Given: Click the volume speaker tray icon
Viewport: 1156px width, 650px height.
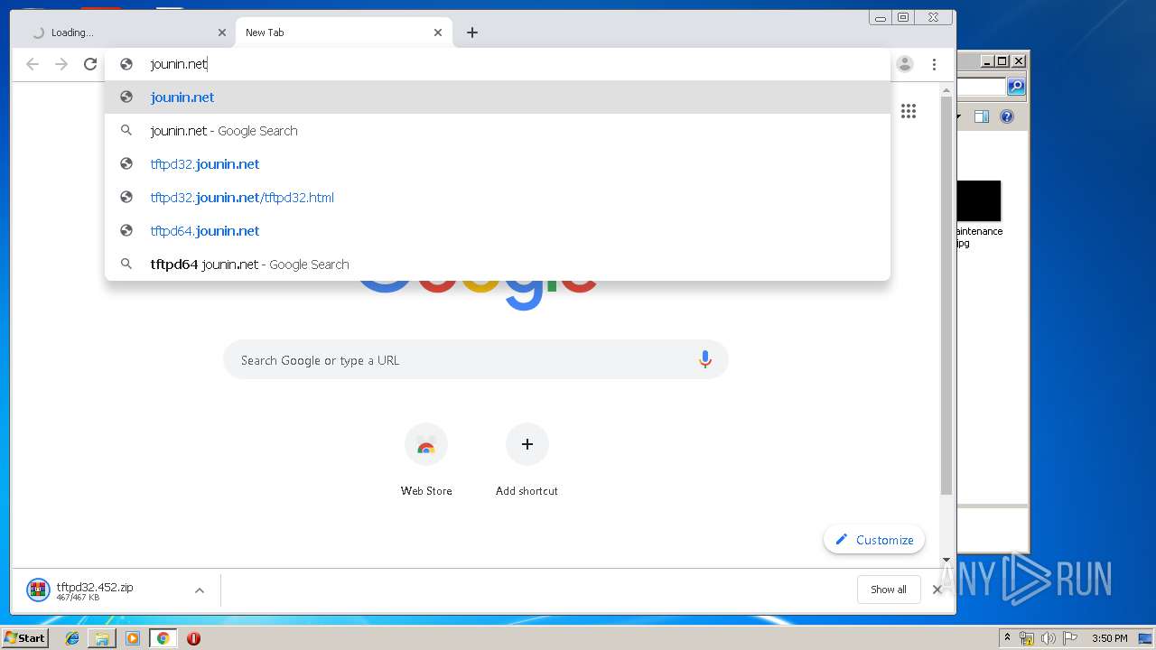Looking at the screenshot, I should click(1049, 638).
